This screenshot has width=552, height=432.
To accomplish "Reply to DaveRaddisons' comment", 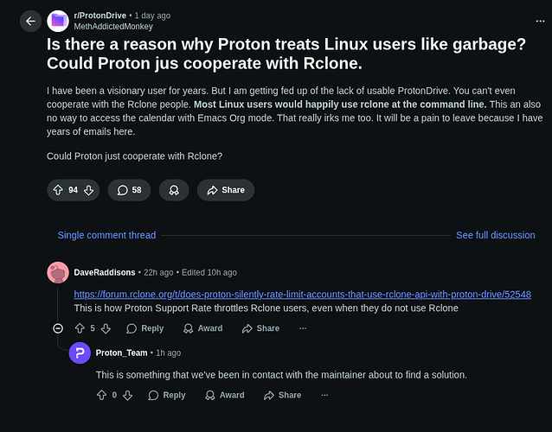I will coord(144,328).
